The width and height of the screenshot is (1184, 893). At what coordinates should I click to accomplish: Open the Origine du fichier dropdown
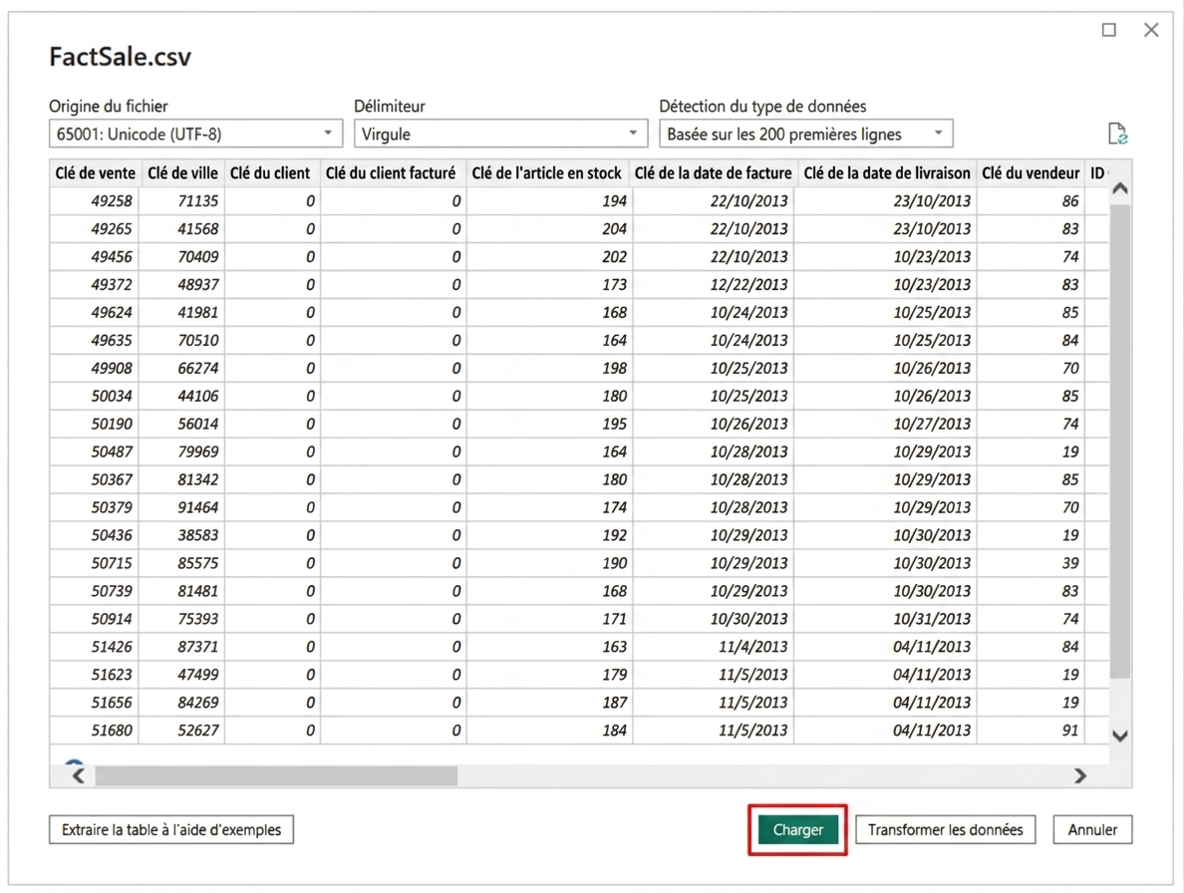(195, 134)
